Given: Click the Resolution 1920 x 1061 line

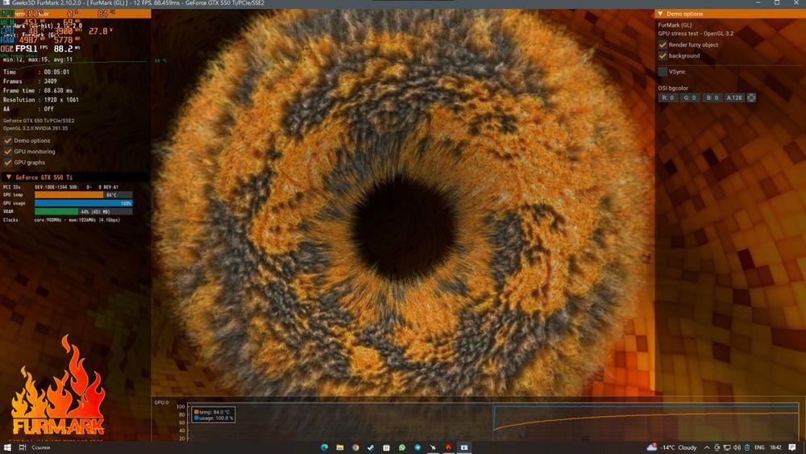Looking at the screenshot, I should point(40,100).
